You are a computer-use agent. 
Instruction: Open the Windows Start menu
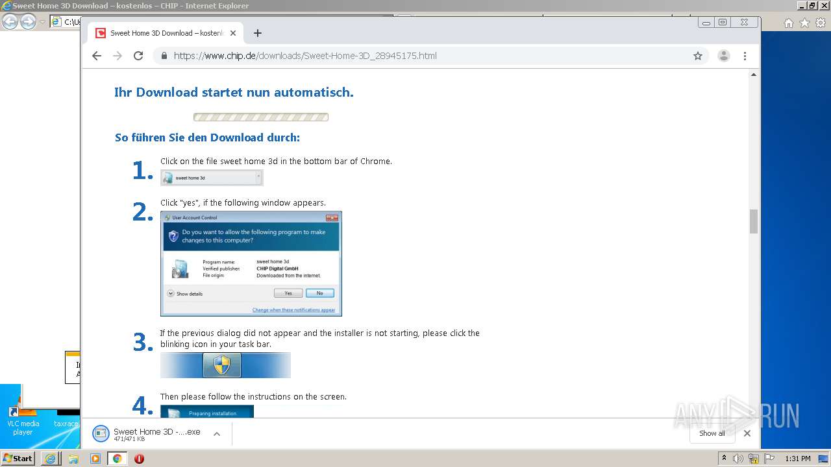18,458
